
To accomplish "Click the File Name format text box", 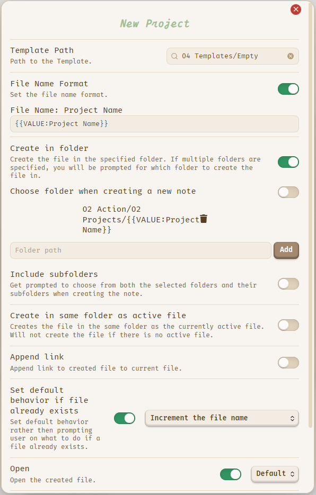I will (154, 124).
